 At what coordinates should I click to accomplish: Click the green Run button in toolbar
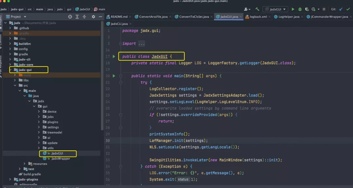[x=293, y=9]
